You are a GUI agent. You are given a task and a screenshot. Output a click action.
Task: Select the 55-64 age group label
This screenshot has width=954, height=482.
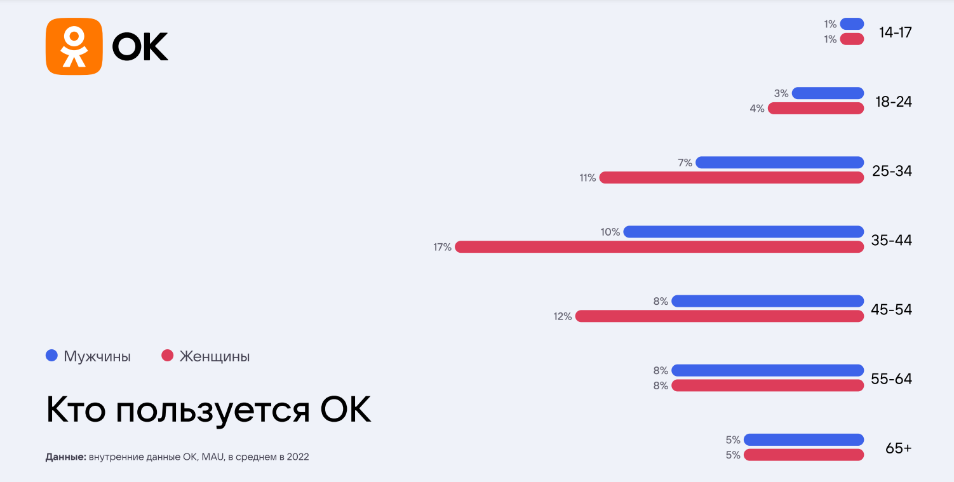[892, 379]
